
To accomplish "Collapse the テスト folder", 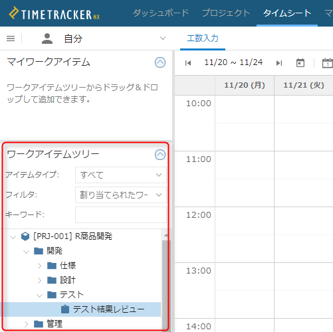I will 39,295.
